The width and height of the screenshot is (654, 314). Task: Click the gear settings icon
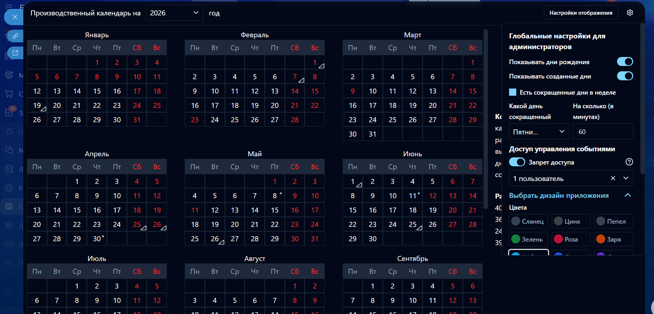coord(630,13)
